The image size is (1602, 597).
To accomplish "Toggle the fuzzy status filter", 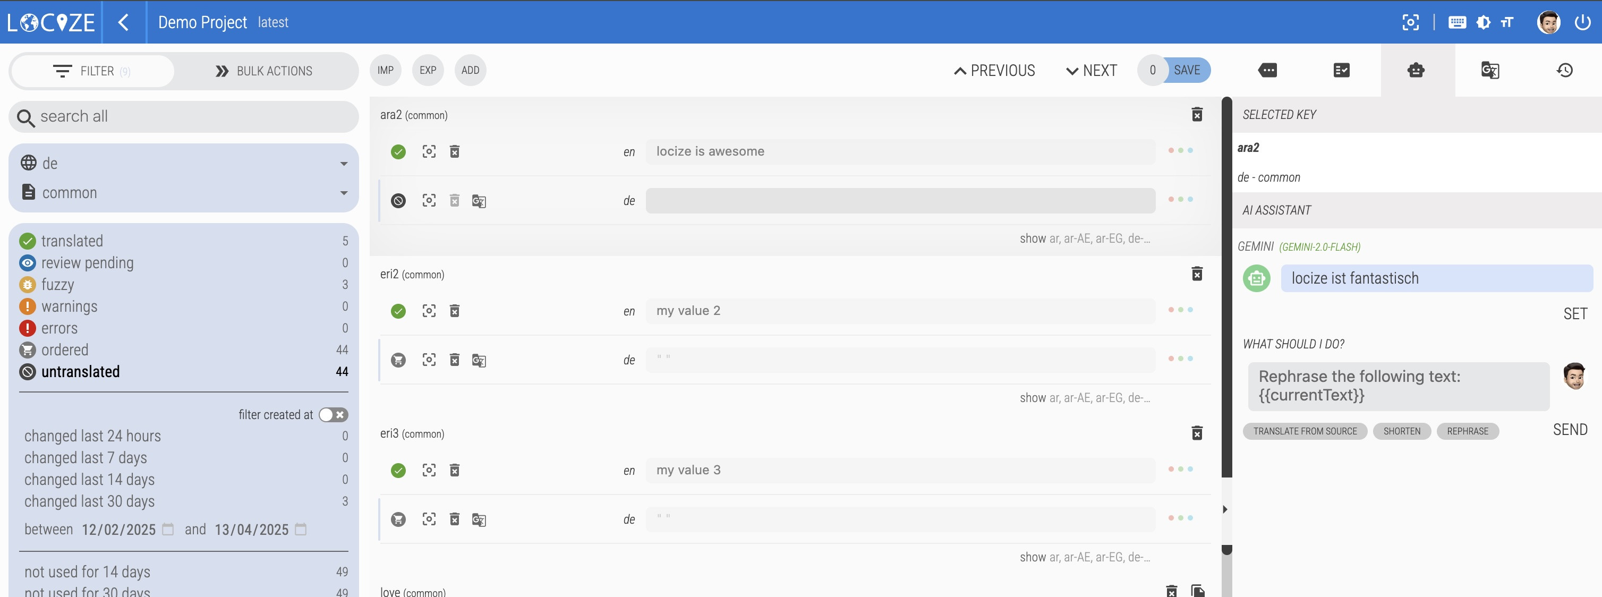I will [57, 285].
